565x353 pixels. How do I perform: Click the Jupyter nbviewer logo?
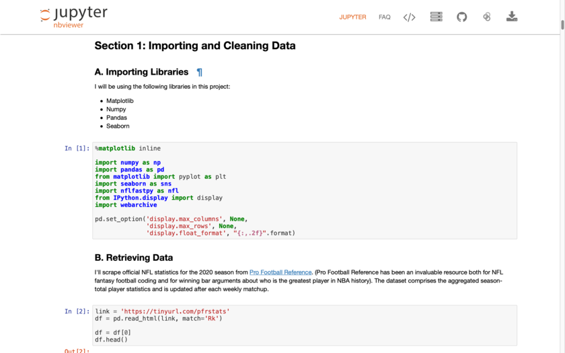pyautogui.click(x=73, y=17)
